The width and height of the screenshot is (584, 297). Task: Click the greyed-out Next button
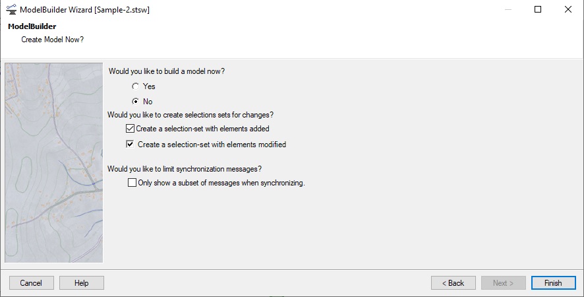[x=503, y=283]
